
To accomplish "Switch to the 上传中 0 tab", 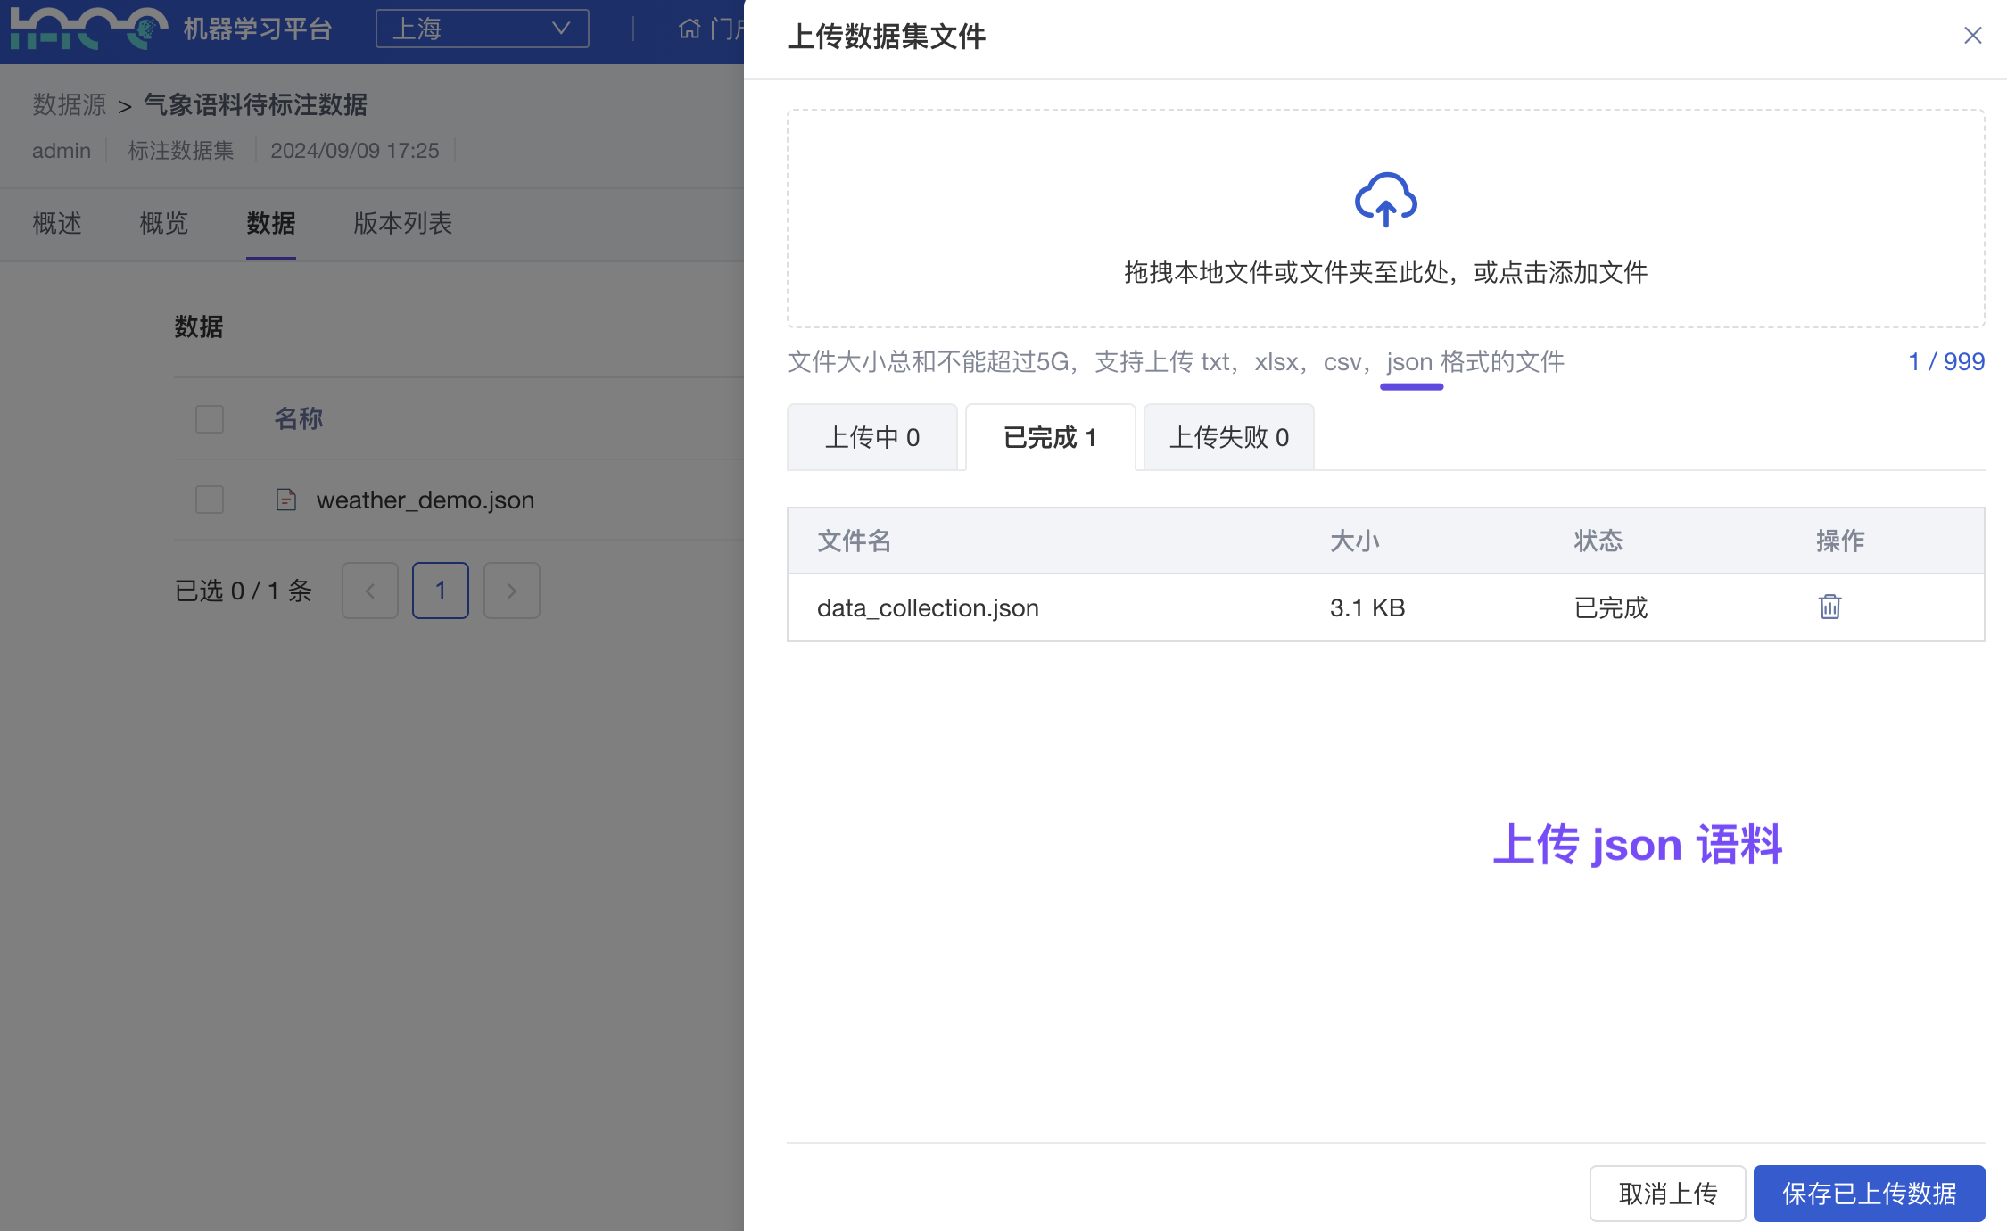I will (x=871, y=437).
